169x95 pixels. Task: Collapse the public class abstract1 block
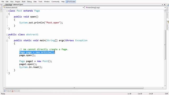coord(7,35)
